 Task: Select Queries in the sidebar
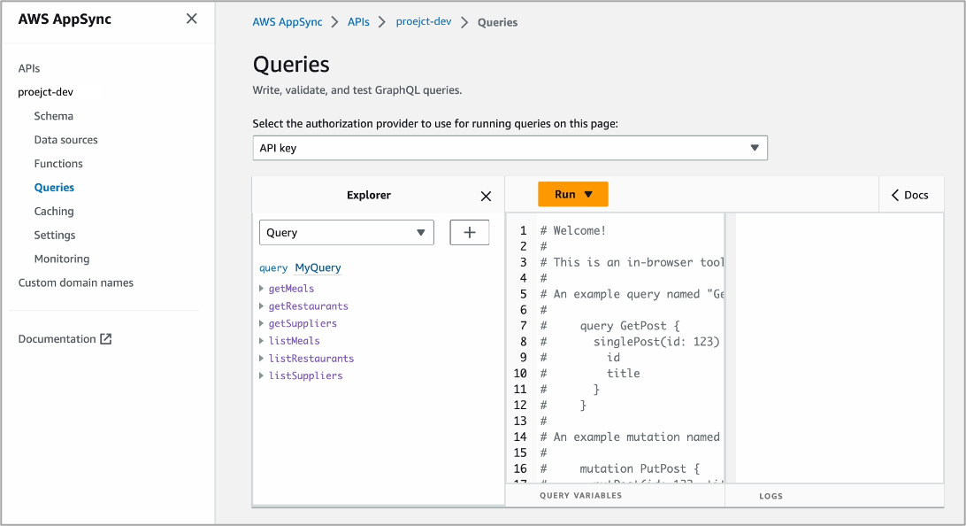pyautogui.click(x=54, y=188)
